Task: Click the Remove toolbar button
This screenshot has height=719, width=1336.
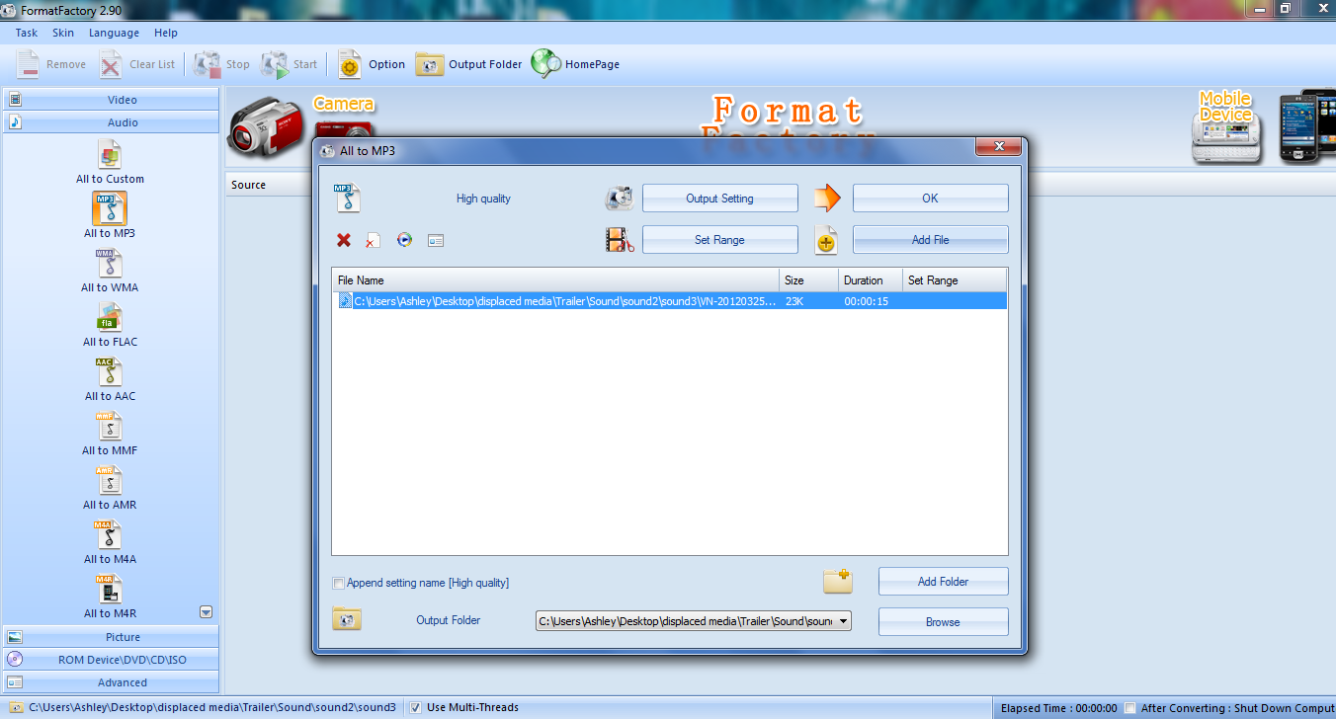Action: pos(51,64)
